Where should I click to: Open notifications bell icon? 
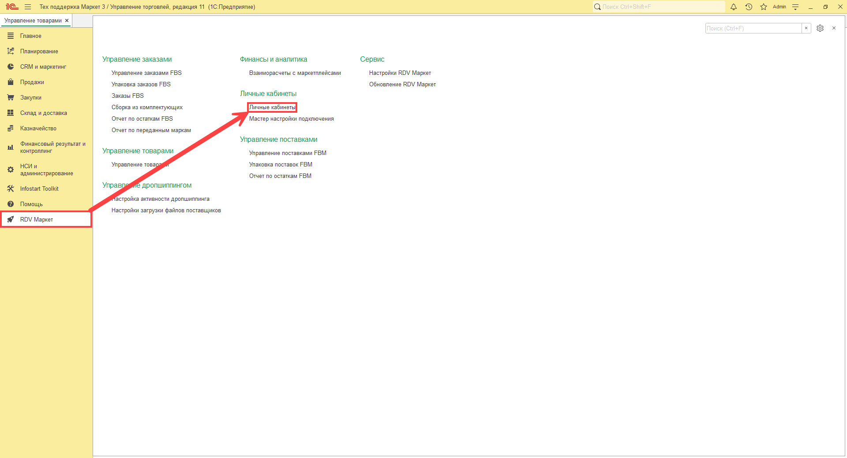734,7
